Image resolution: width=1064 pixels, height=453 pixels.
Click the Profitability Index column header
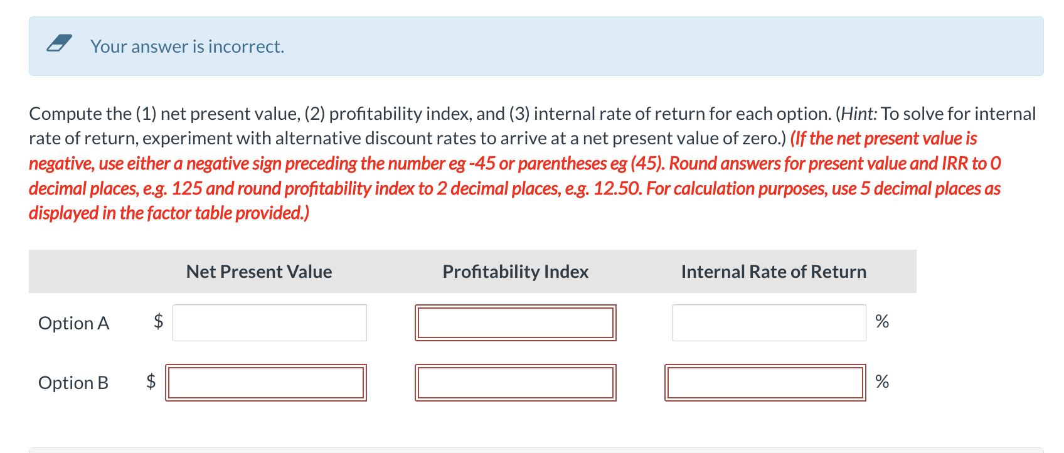(x=515, y=272)
